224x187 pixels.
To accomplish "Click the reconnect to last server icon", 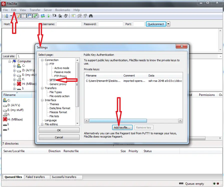I will pos(66,16).
